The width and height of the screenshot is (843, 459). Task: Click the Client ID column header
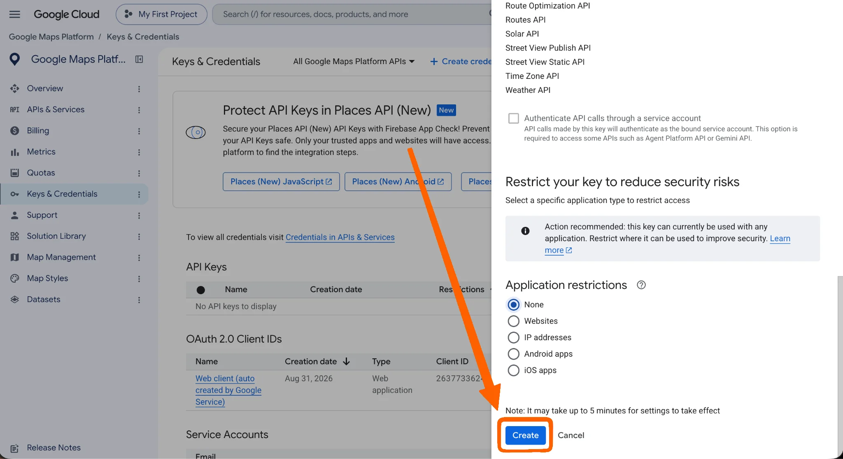coord(452,361)
